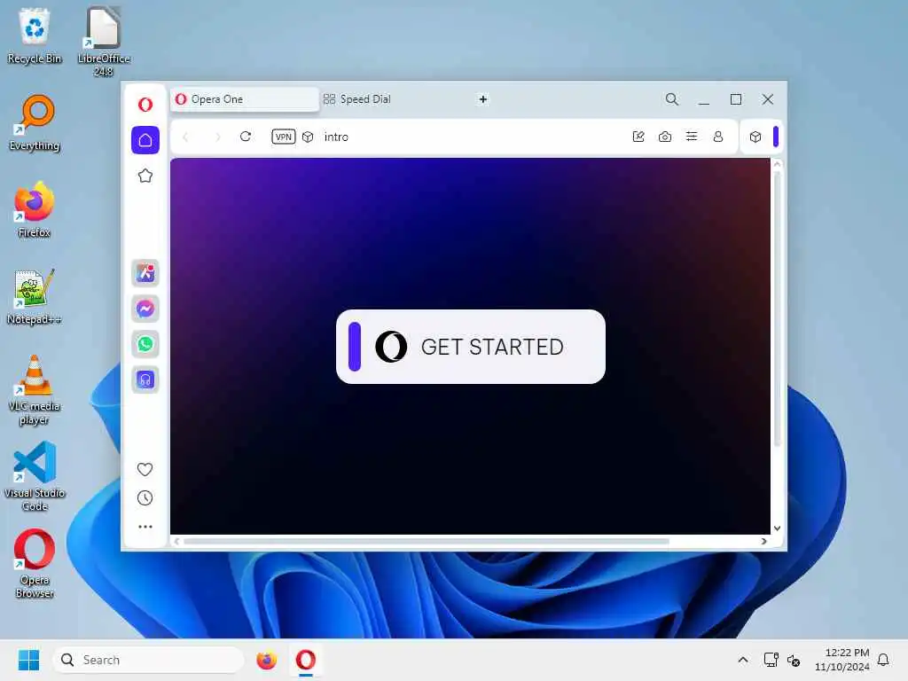Open the Opera main menu logo
This screenshot has height=681, width=908.
point(145,105)
